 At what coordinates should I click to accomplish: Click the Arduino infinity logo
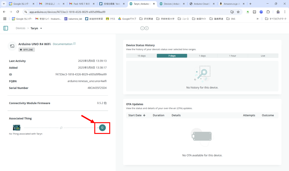coord(144,28)
